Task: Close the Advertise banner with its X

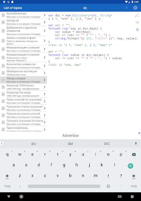Action: [139, 133]
